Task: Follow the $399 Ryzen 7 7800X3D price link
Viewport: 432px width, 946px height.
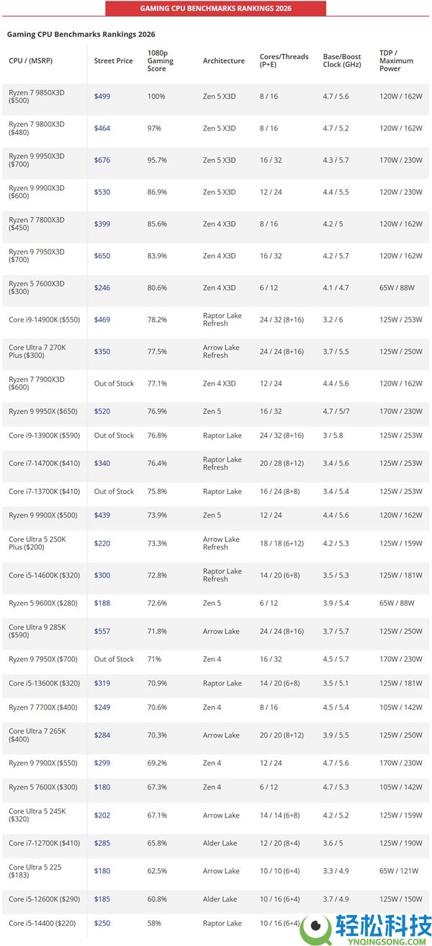Action: pos(102,224)
